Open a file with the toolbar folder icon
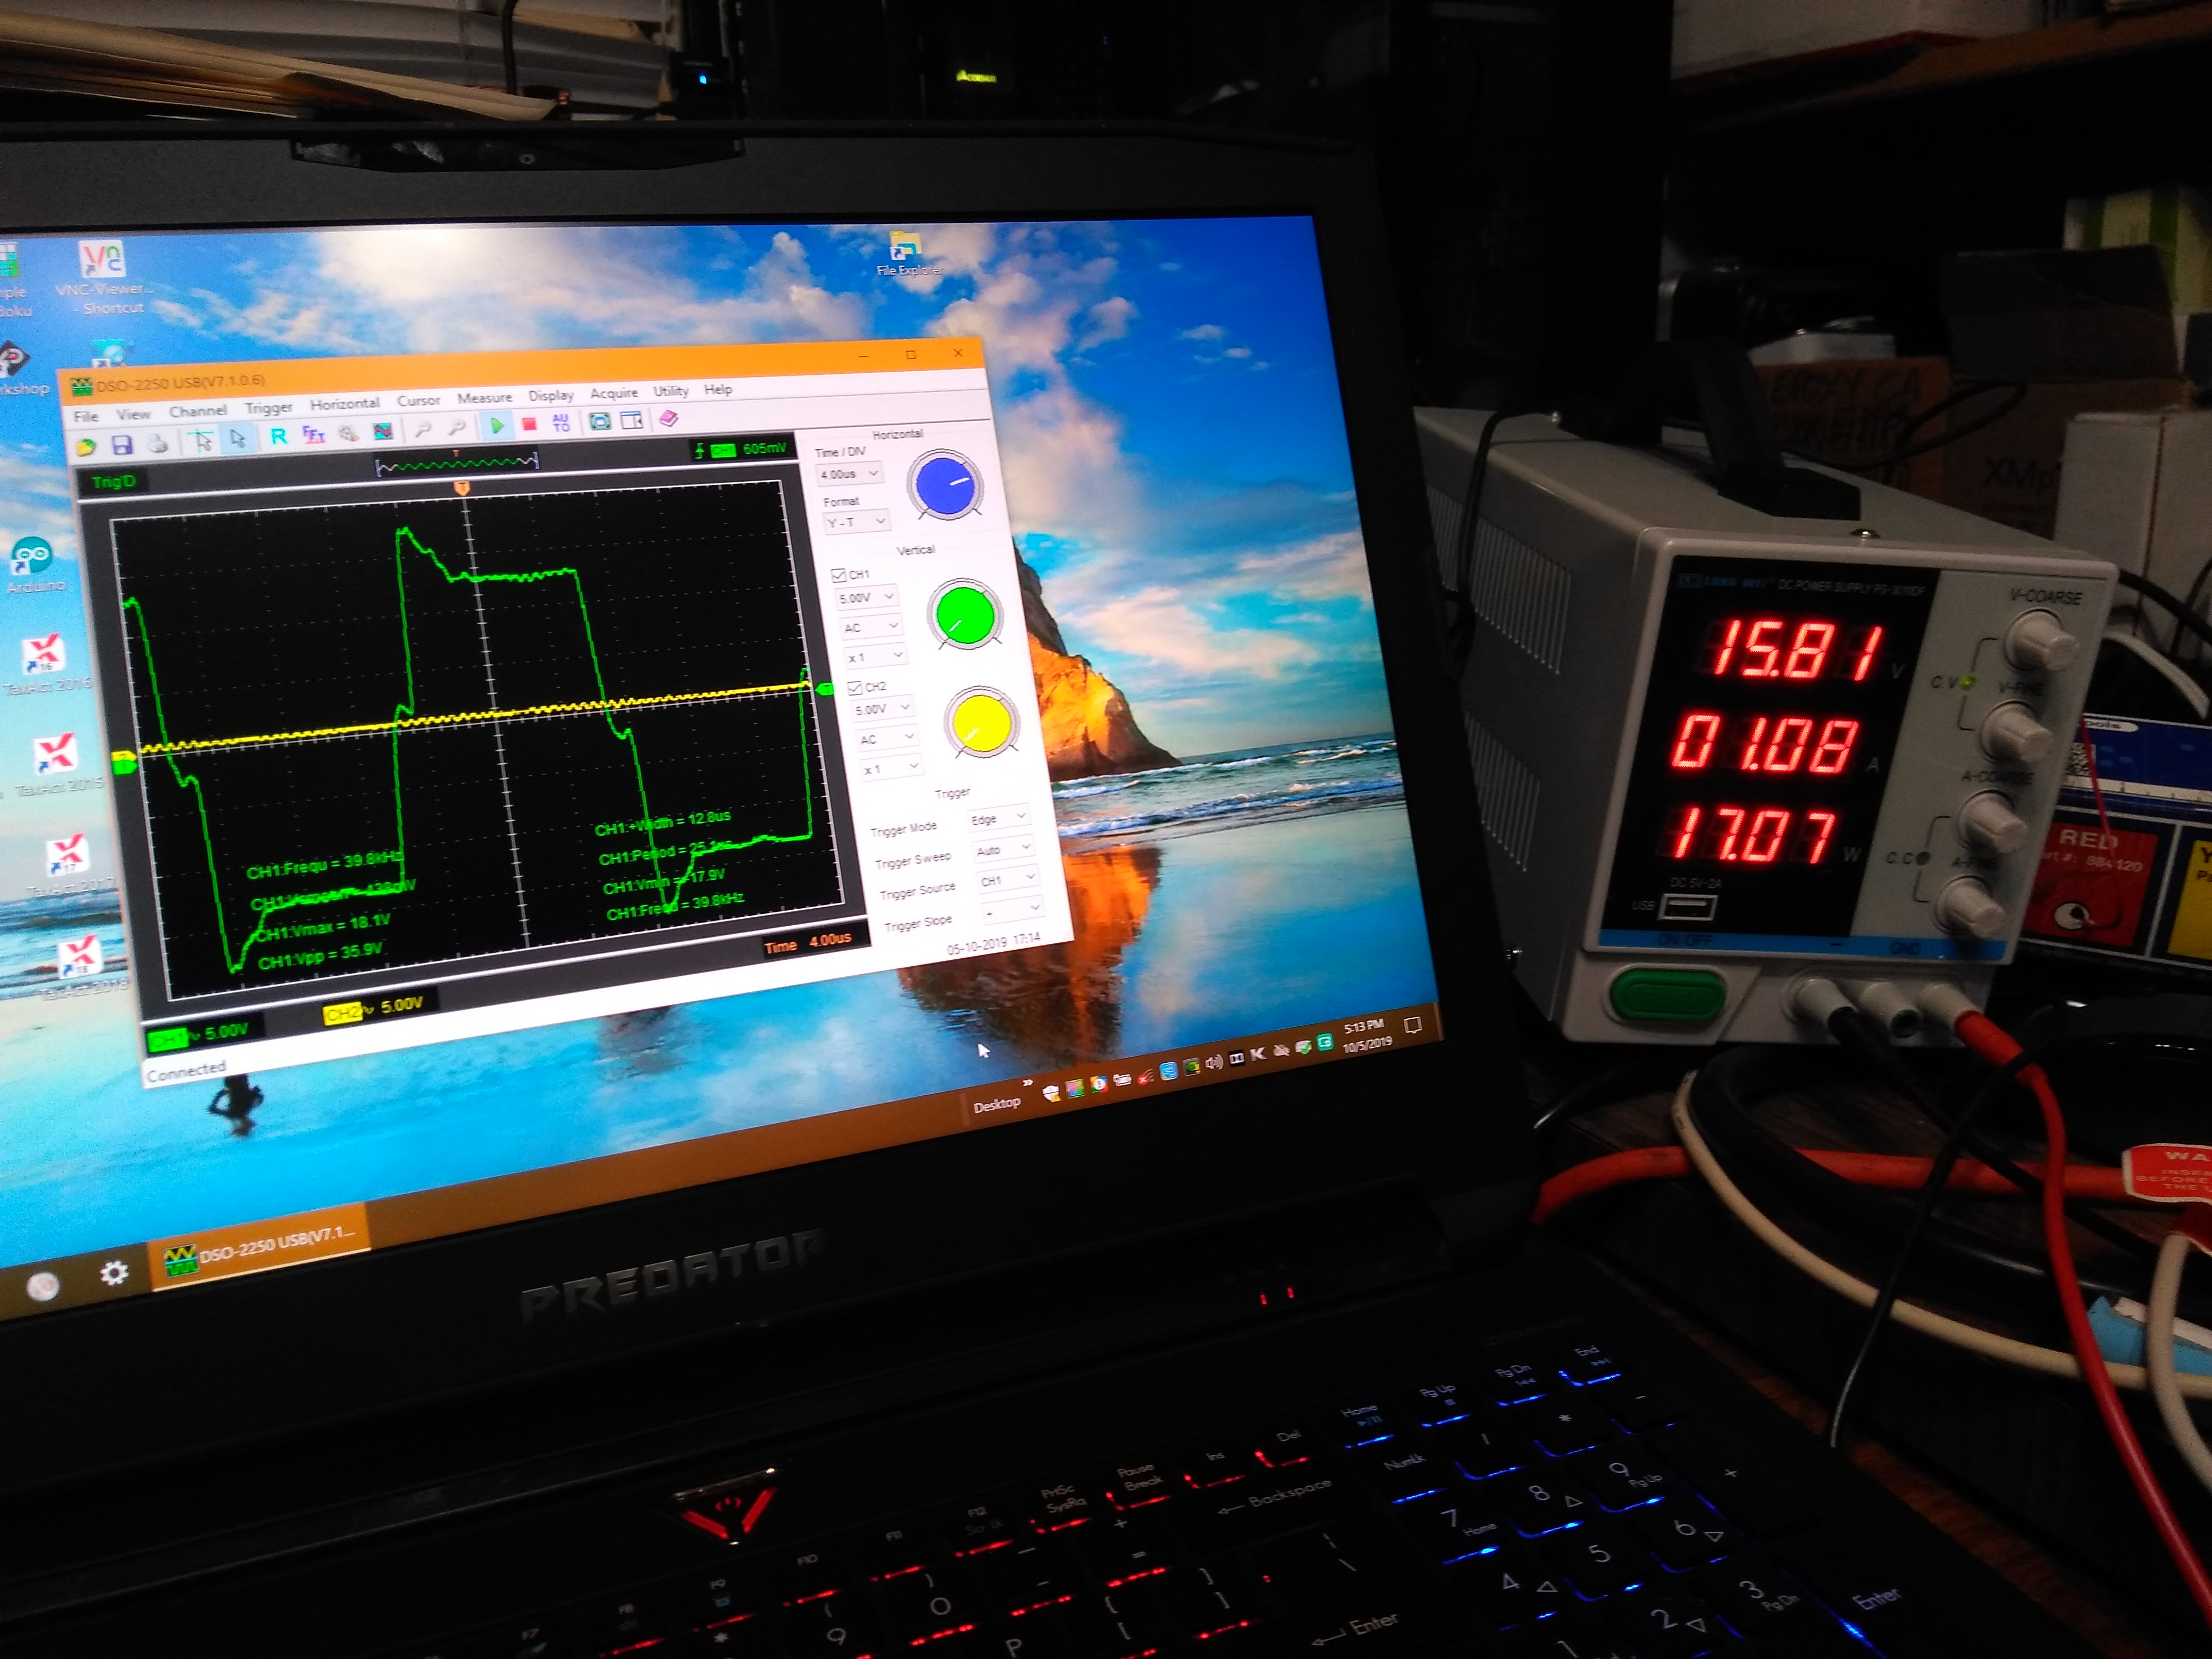The image size is (2212, 1659). [86, 446]
